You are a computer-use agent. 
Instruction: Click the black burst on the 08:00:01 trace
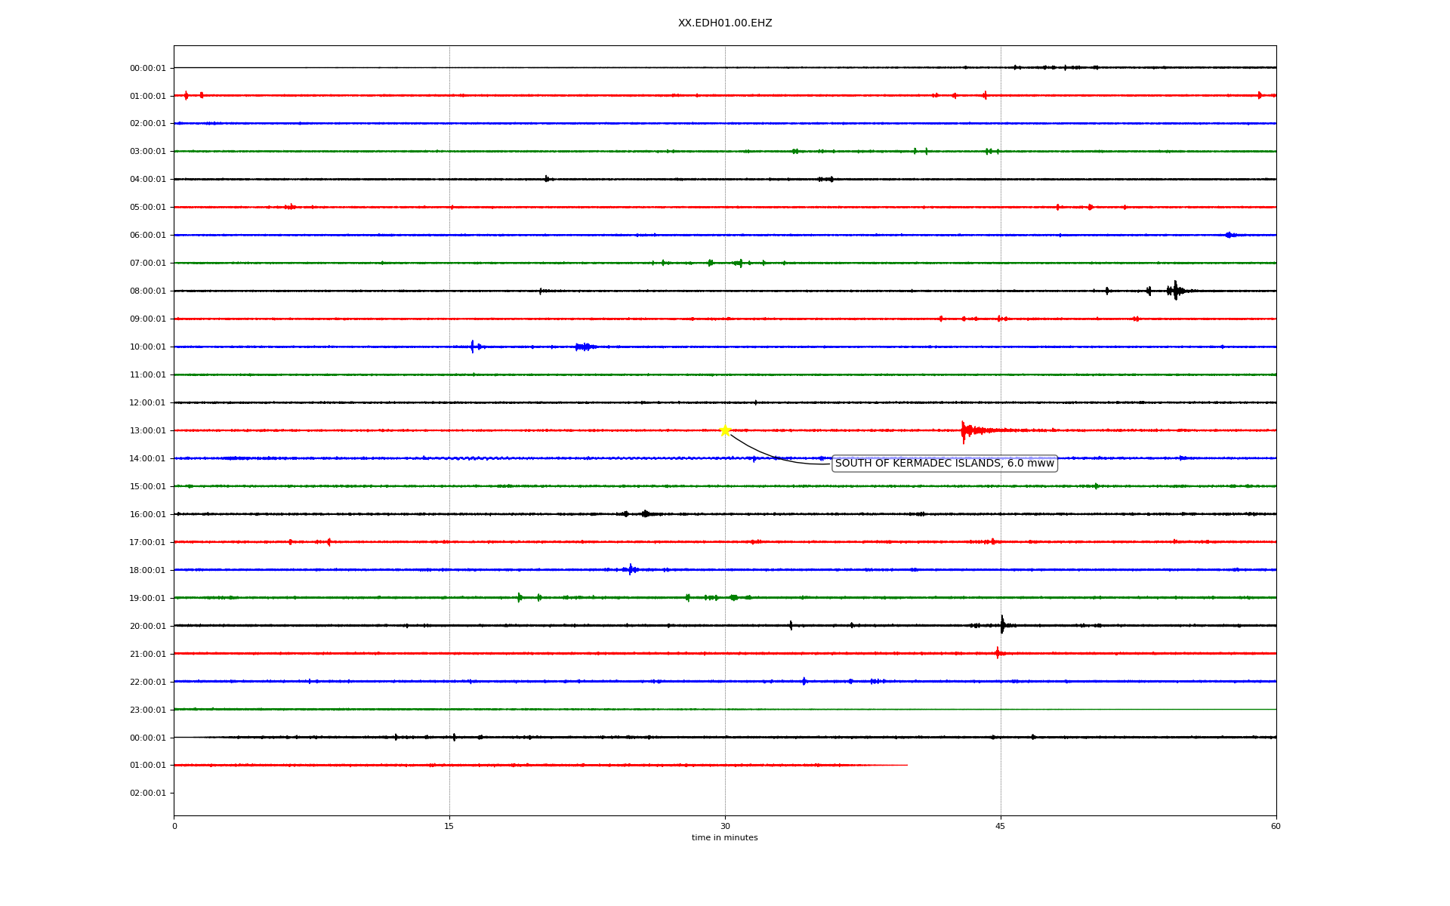tap(1174, 291)
